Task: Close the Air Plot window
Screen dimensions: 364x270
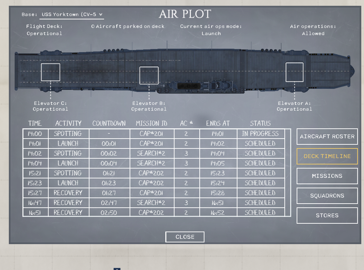Action: click(185, 237)
